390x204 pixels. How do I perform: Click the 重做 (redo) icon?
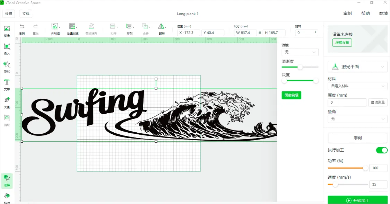(x=36, y=26)
